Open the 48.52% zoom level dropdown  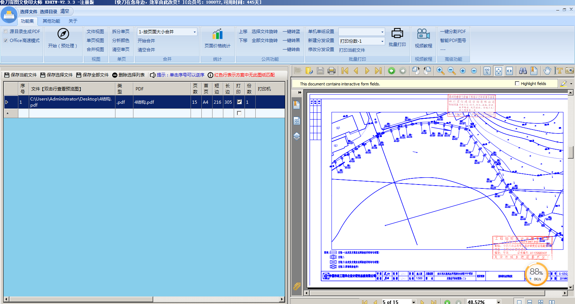tap(498, 302)
